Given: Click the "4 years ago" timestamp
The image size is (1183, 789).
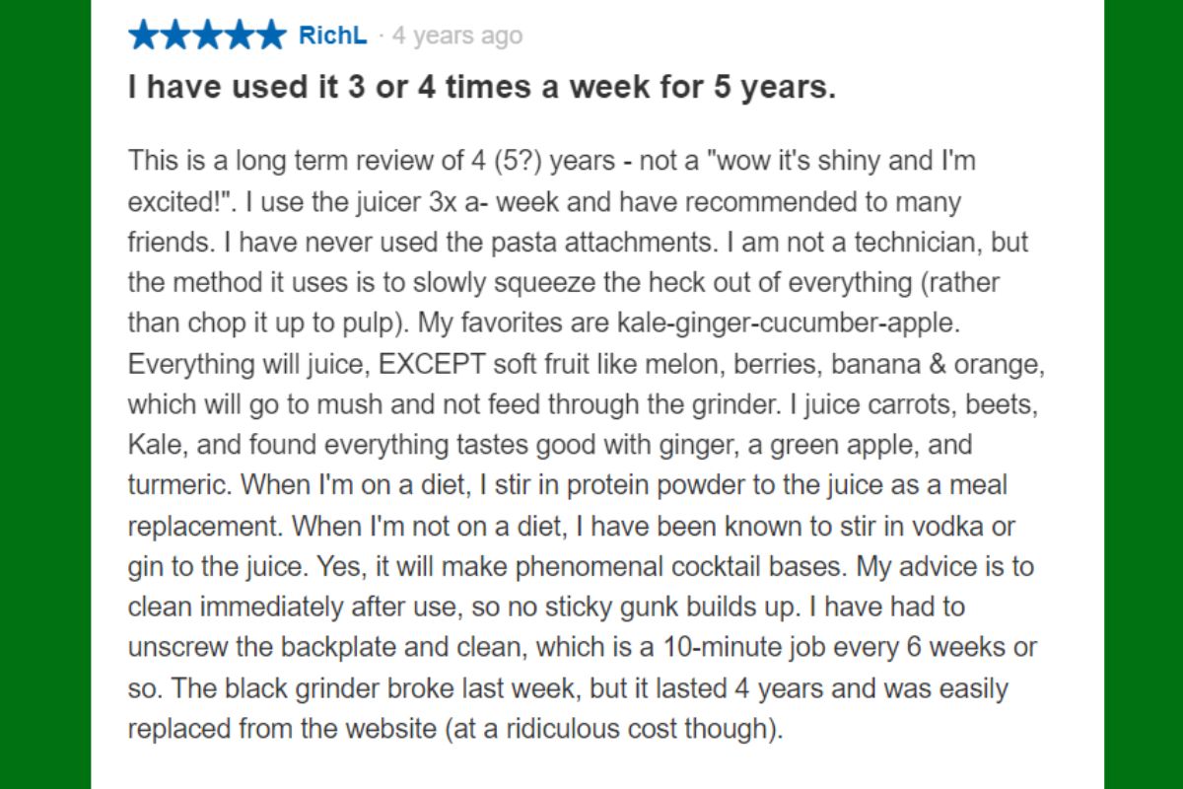Looking at the screenshot, I should tap(456, 36).
